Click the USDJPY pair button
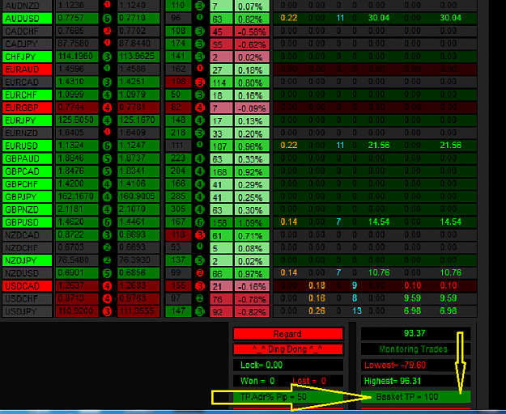This screenshot has width=506, height=414. click(27, 311)
